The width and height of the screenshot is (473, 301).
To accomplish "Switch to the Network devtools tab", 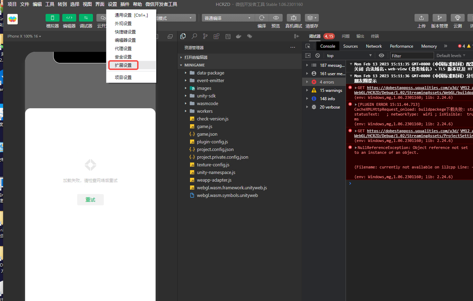I will [374, 46].
